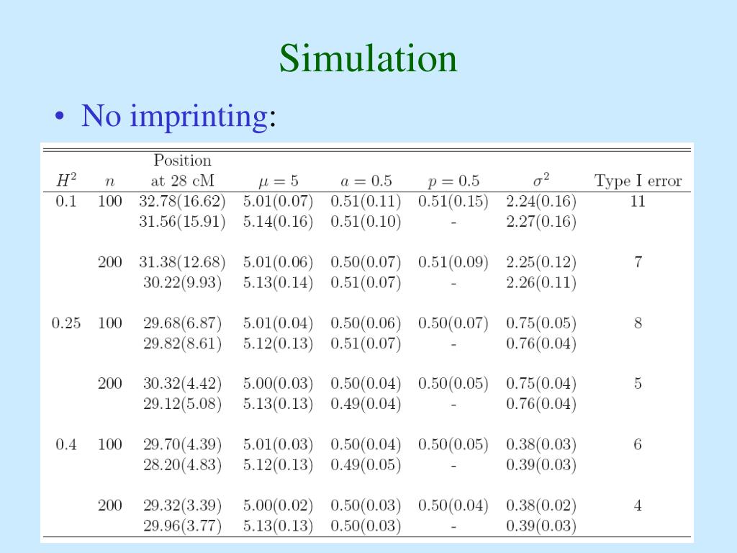Click the Type I error value 11
This screenshot has width=737, height=553.
638,202
